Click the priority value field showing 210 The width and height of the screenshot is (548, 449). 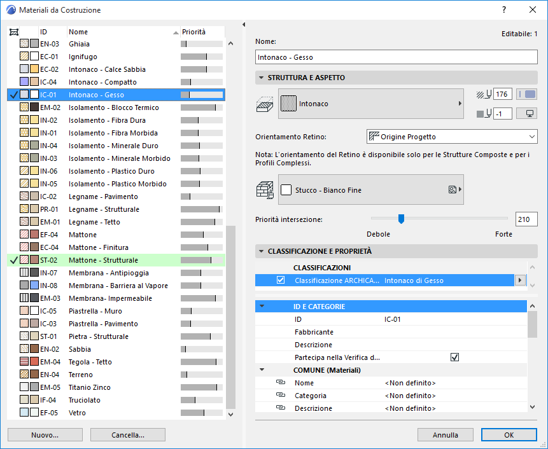(526, 219)
